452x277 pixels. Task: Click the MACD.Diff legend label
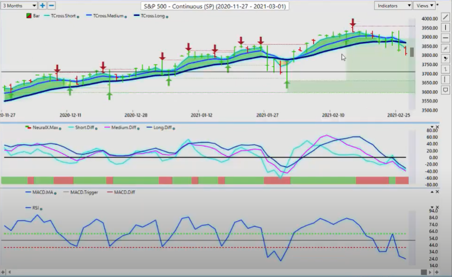pos(124,192)
